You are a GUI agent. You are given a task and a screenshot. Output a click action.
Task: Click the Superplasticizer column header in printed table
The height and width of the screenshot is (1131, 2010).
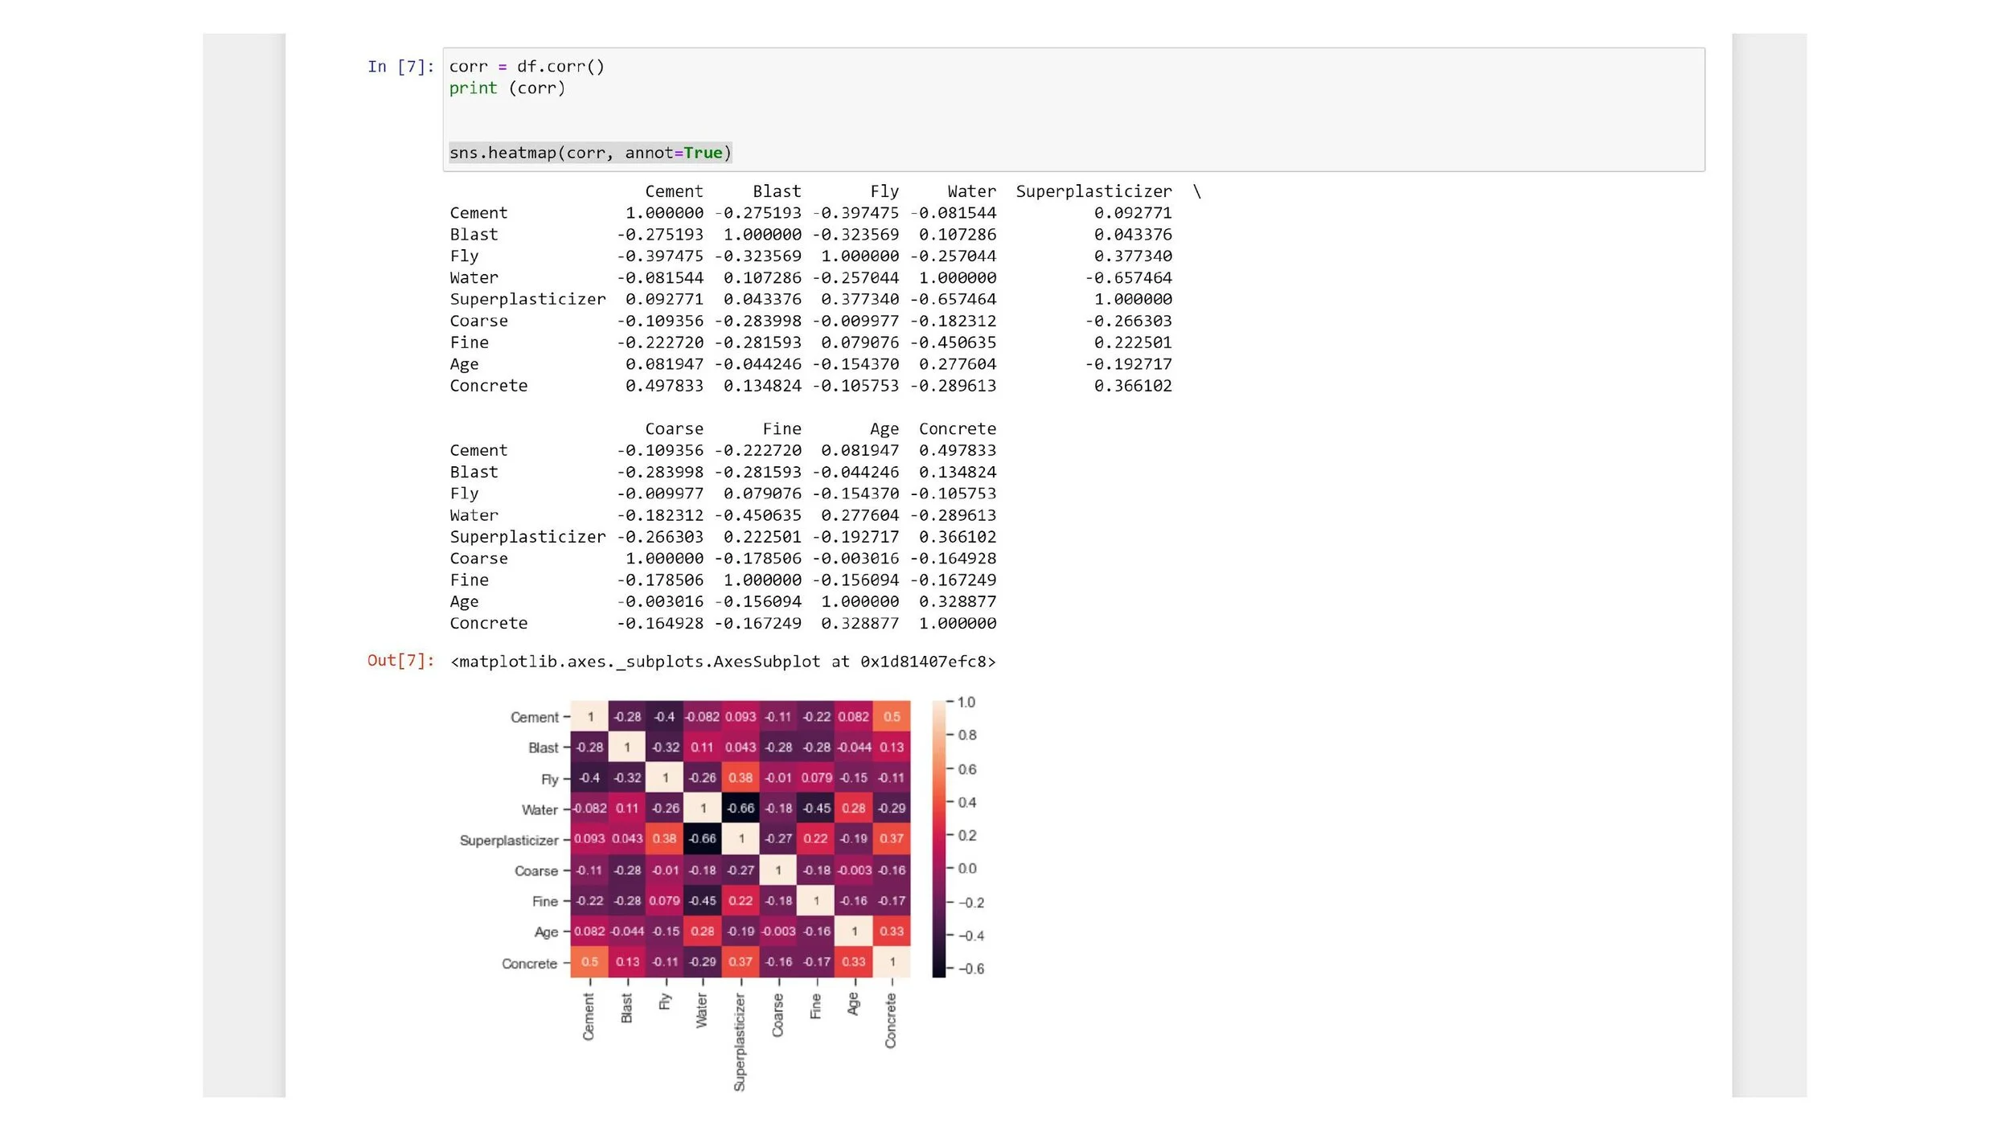1093,191
